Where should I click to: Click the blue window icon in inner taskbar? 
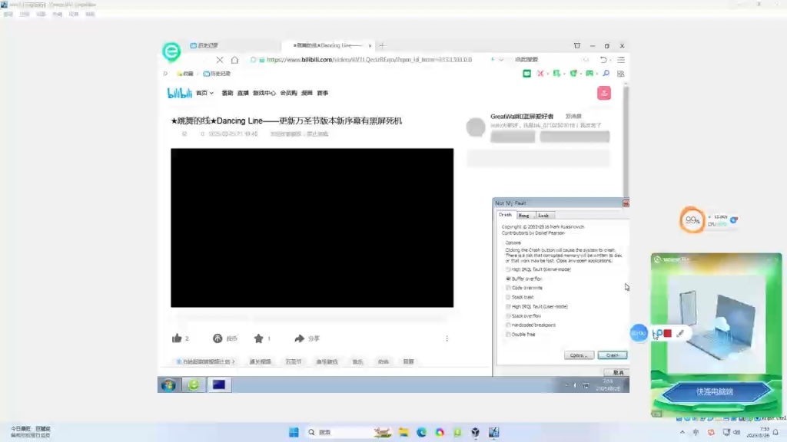(219, 385)
